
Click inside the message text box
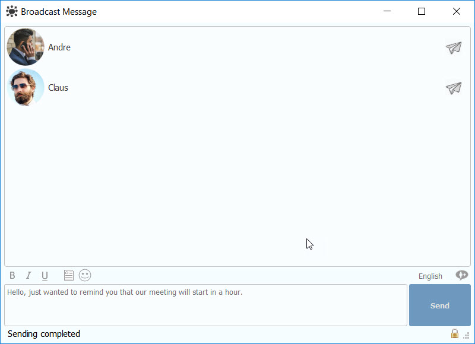(205, 305)
